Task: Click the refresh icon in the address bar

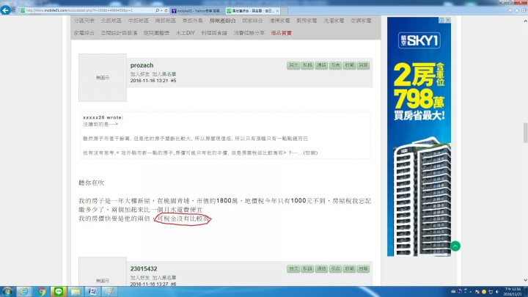Action: (166, 10)
